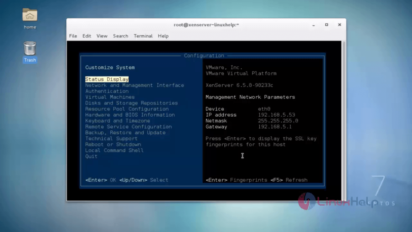Select Hardware and BIOS Information
This screenshot has width=412, height=232.
(130, 115)
